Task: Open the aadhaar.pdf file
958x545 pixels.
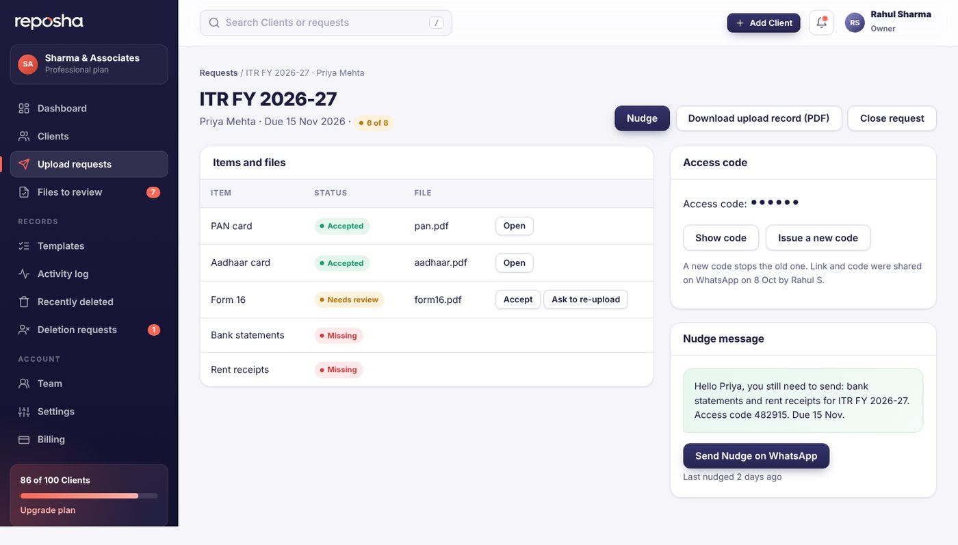Action: coord(515,263)
